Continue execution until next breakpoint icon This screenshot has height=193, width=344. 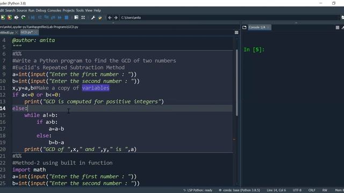pos(60,18)
